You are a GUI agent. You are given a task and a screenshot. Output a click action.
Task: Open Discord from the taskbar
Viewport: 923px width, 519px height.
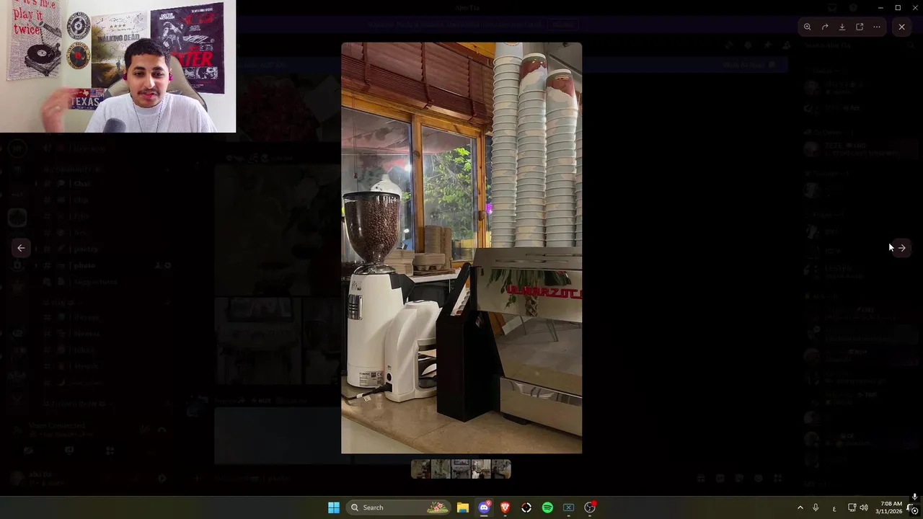484,507
